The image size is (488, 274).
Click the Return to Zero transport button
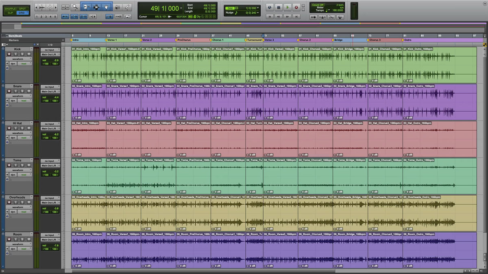(x=270, y=17)
